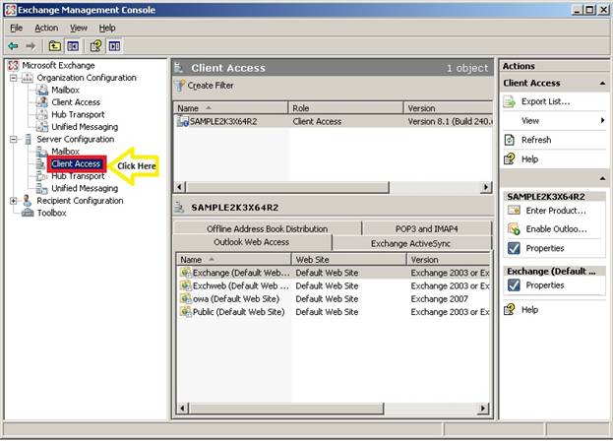Click the Create Filter funnel icon
The height and width of the screenshot is (441, 613).
click(x=180, y=86)
